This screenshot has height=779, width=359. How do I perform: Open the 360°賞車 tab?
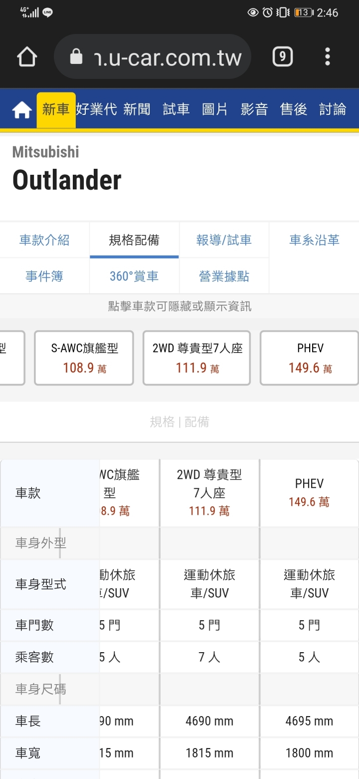(x=134, y=276)
